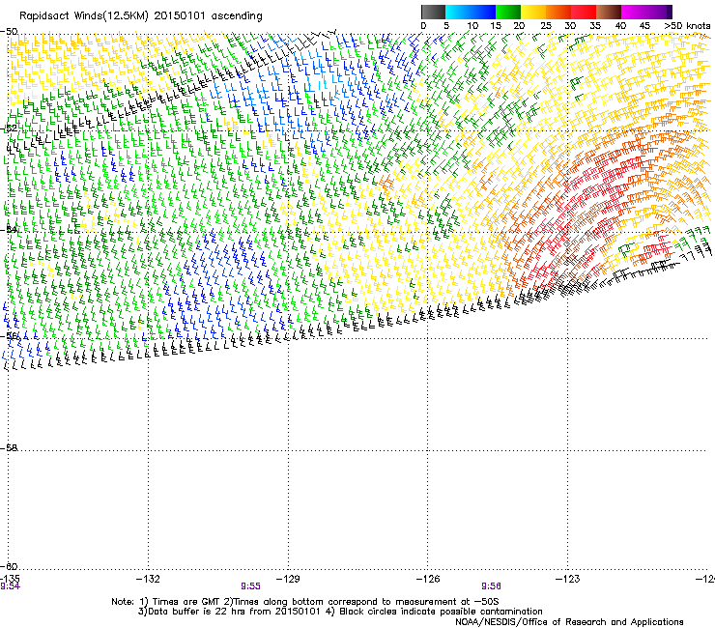This screenshot has height=628, width=715.
Task: Click the '-126' longitude axis label
Action: pos(428,579)
